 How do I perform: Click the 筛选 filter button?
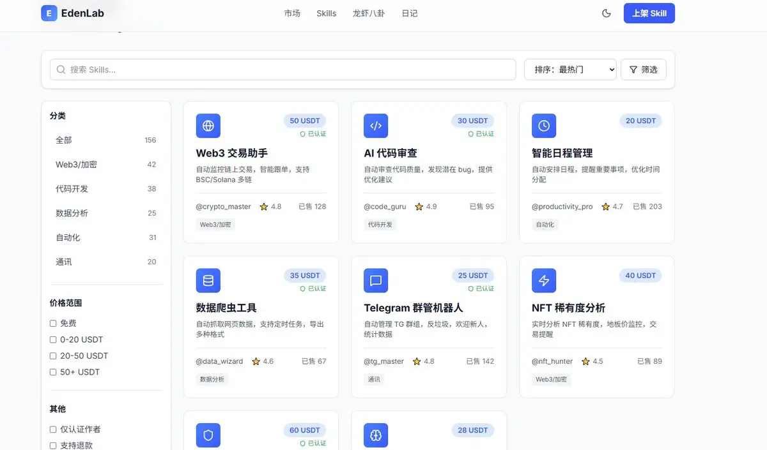tap(644, 70)
